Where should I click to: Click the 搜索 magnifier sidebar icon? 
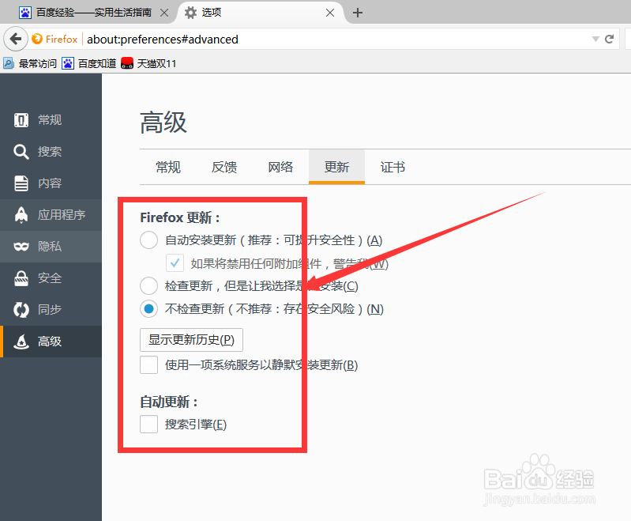point(21,152)
